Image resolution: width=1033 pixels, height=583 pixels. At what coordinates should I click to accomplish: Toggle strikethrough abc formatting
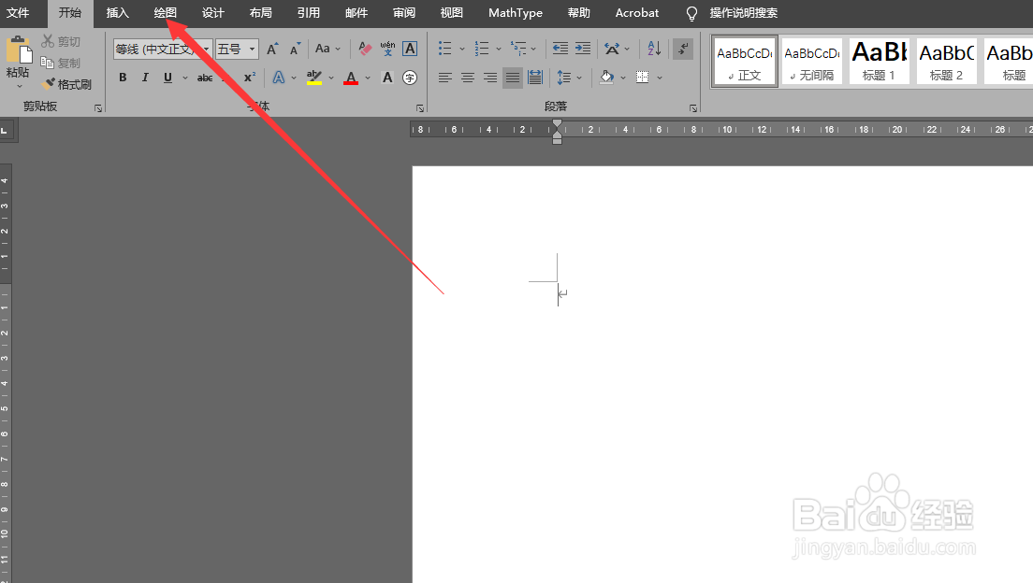[205, 78]
